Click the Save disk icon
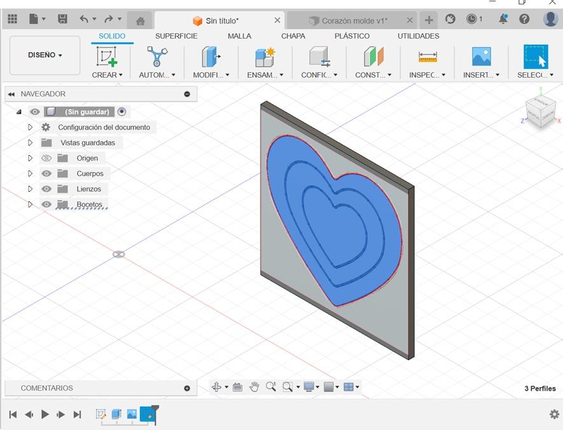Viewport: 563px width, 430px height. point(62,20)
